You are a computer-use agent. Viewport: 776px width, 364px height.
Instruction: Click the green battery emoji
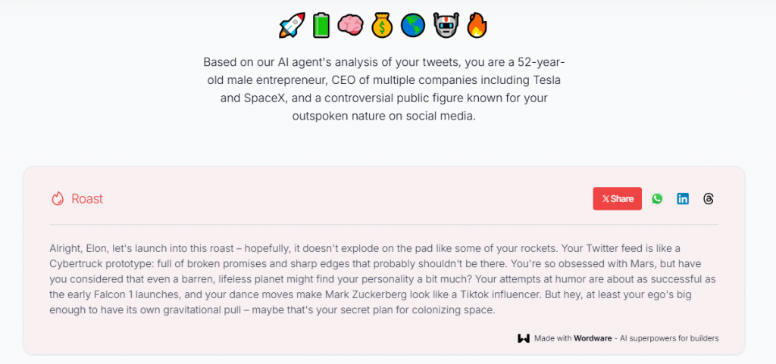click(x=322, y=26)
